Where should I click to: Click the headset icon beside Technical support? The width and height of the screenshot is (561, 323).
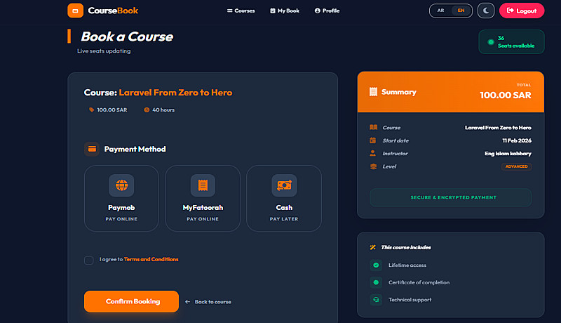click(376, 300)
